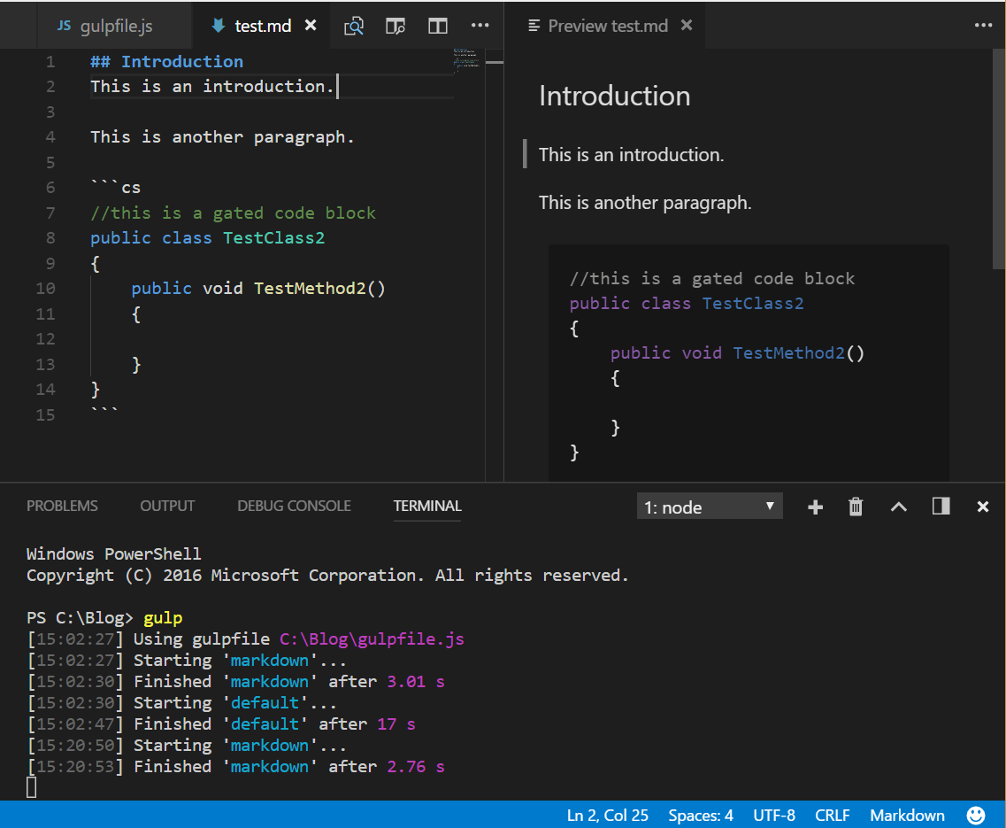This screenshot has height=828, width=1006.
Task: Switch to the DEBUG CONSOLE panel tab
Action: coord(294,507)
